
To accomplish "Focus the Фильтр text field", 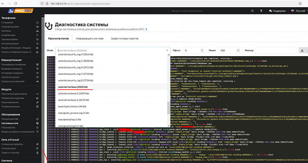I will tap(276, 50).
